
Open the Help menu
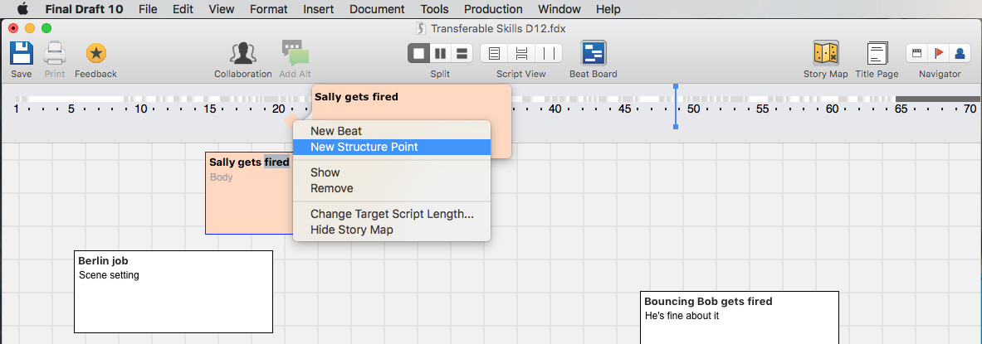point(608,9)
